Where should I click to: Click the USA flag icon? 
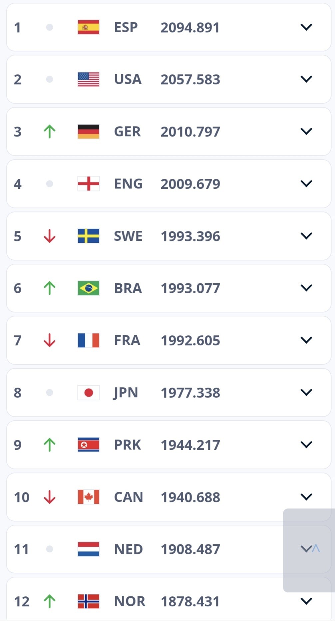88,79
